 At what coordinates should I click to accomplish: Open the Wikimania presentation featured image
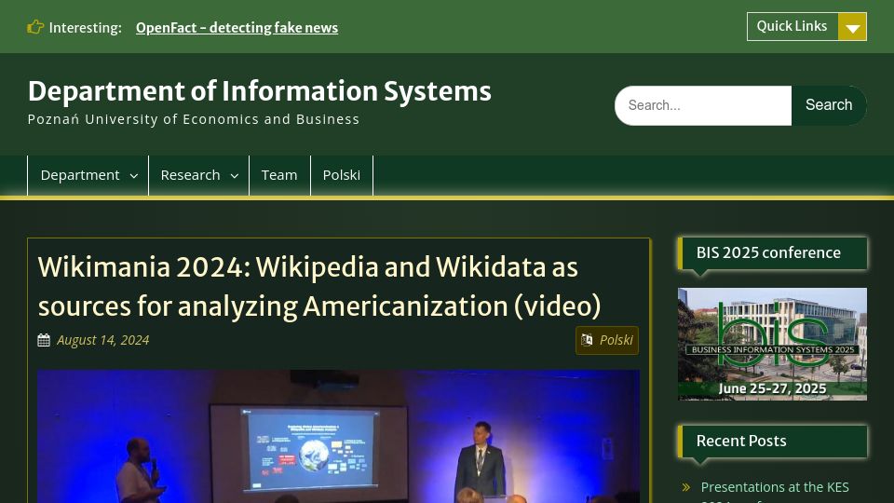338,436
